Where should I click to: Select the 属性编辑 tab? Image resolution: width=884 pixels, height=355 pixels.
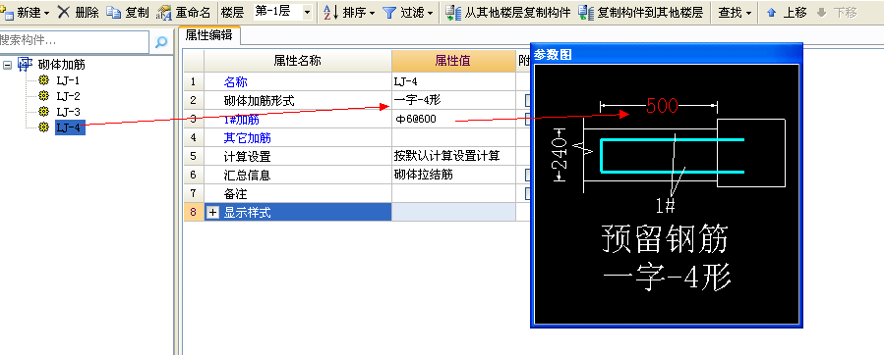click(209, 35)
